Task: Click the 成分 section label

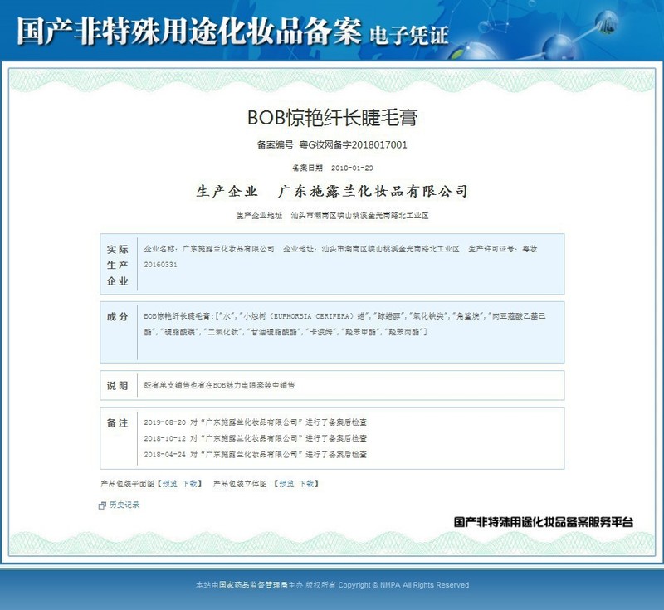Action: (117, 317)
